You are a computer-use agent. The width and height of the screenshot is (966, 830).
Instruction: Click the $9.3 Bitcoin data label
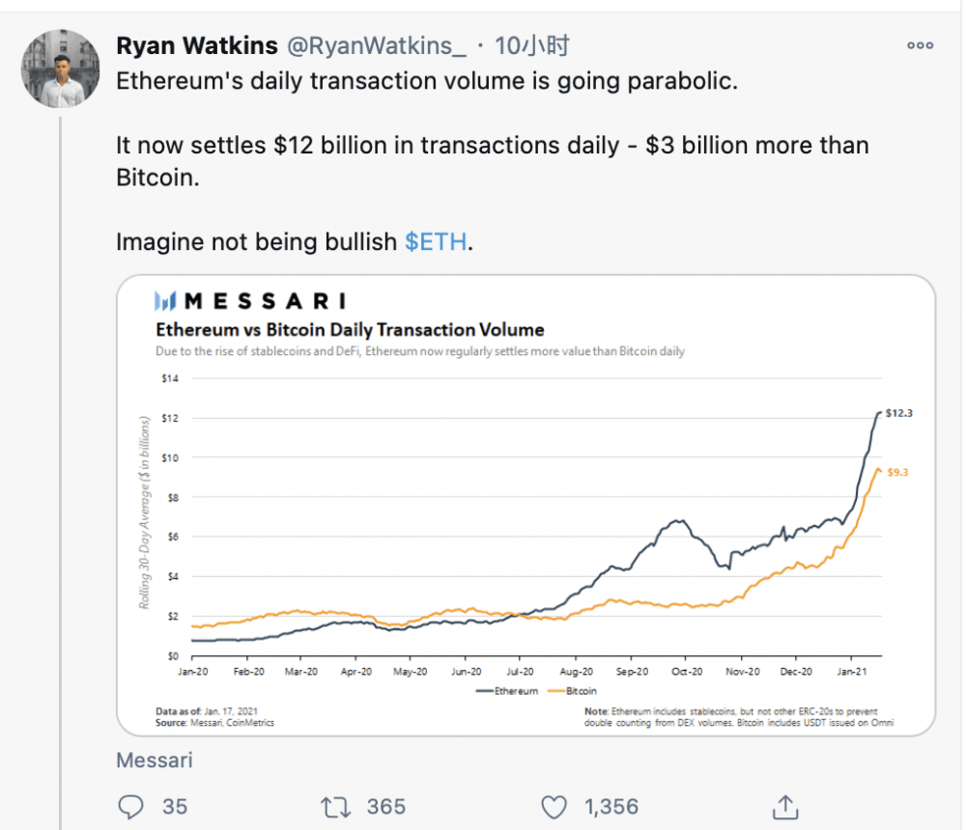point(899,472)
